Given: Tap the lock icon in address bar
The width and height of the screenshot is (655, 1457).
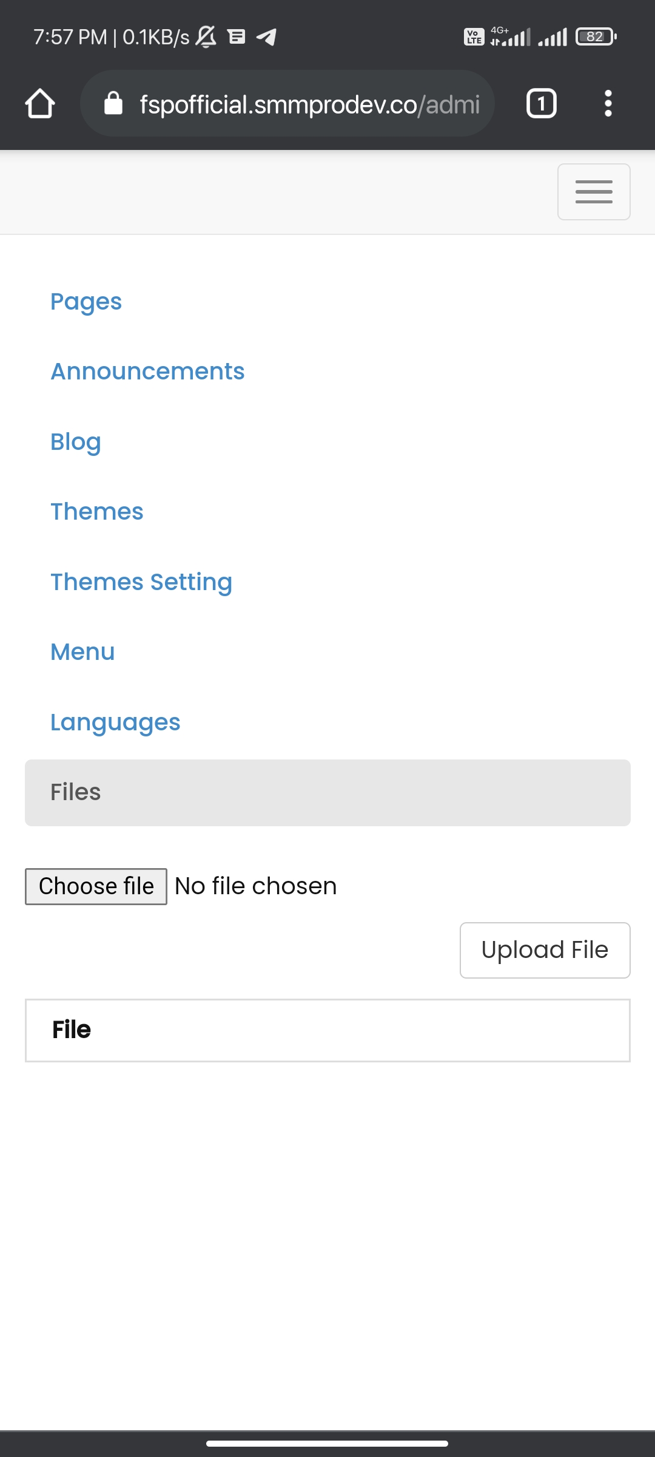Looking at the screenshot, I should tap(113, 104).
